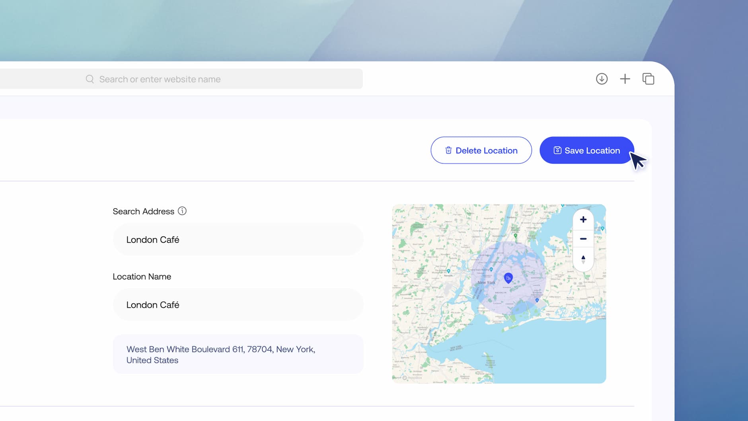Zoom in on the map
This screenshot has width=748, height=421.
click(x=583, y=220)
